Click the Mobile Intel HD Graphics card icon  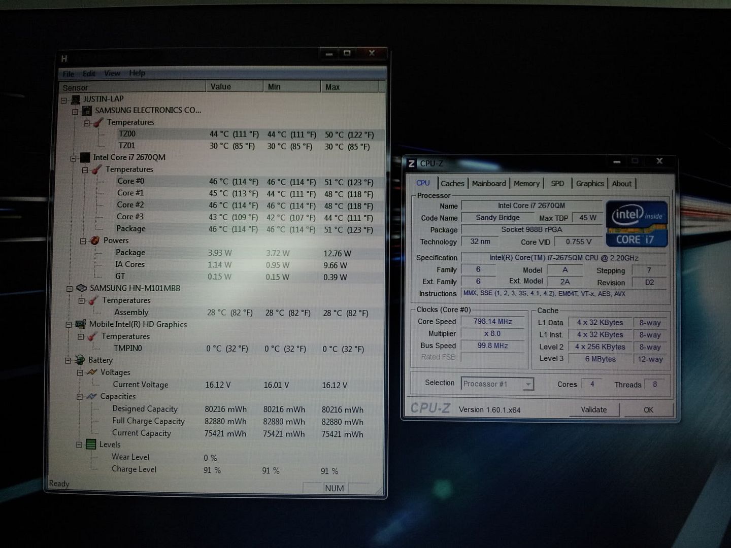coord(80,324)
